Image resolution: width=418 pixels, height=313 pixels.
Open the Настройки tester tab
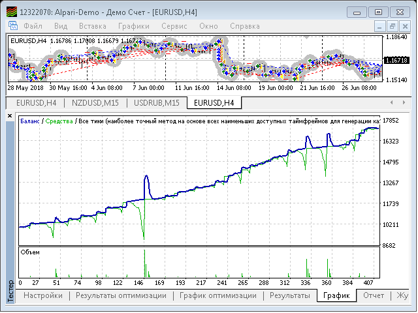[x=43, y=295]
